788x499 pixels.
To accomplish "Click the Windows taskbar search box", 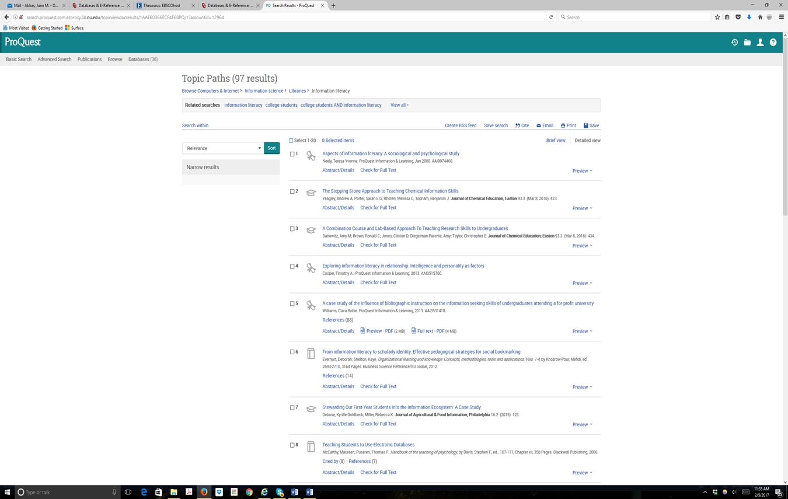I will pyautogui.click(x=64, y=492).
